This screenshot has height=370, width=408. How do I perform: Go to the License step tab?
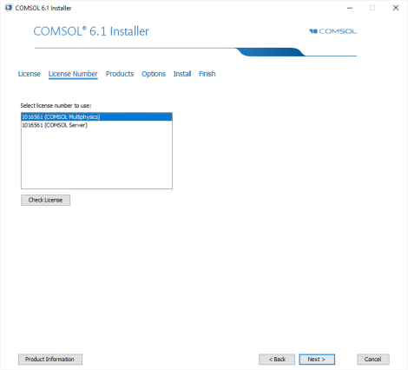(x=30, y=74)
